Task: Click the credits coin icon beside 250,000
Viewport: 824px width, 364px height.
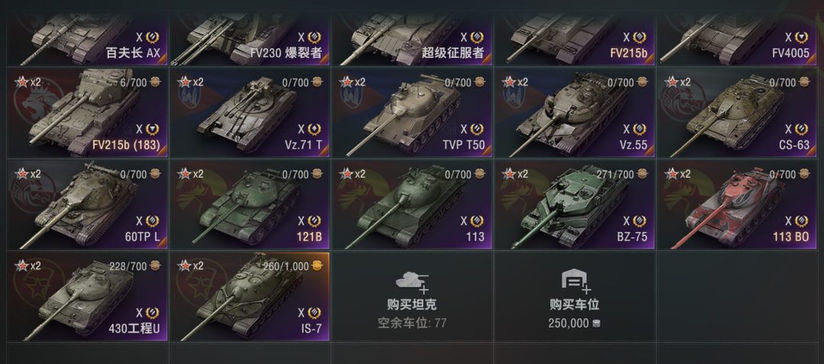Action: (x=595, y=324)
